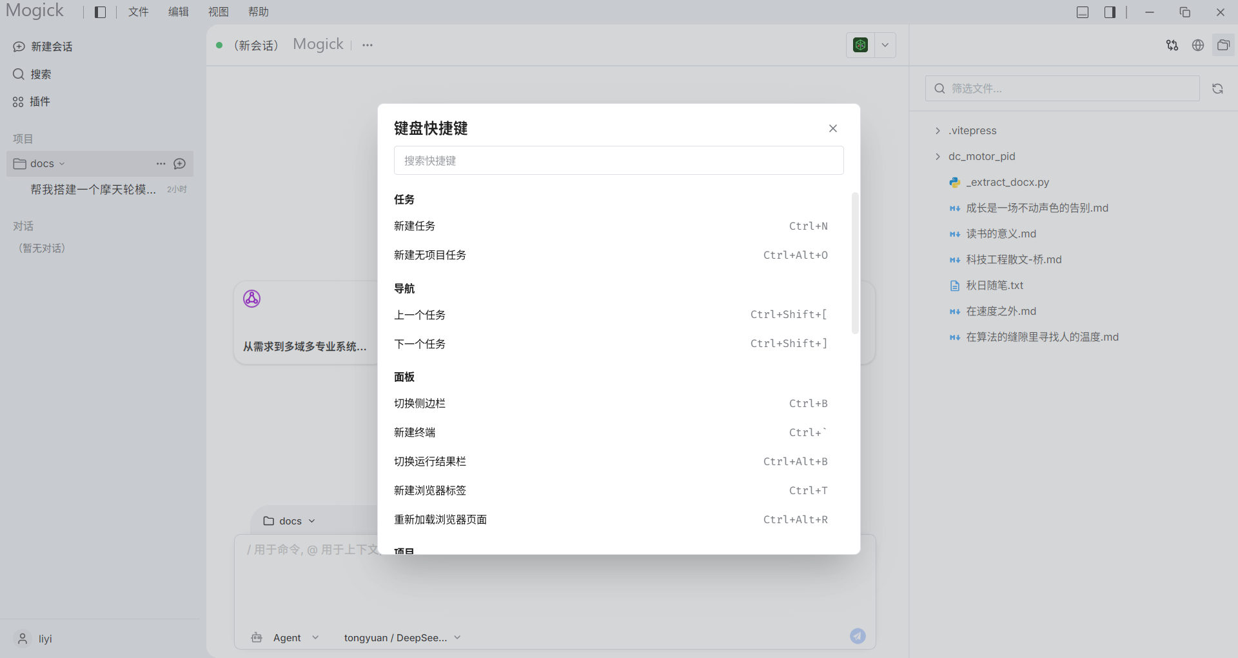Open the 文件 menu
1238x658 pixels.
tap(138, 12)
